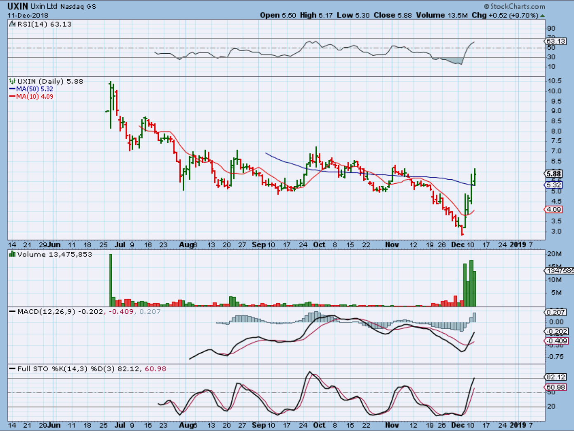The width and height of the screenshot is (574, 434).
Task: Click the green up arrow beside Chg percentage
Action: (542, 16)
